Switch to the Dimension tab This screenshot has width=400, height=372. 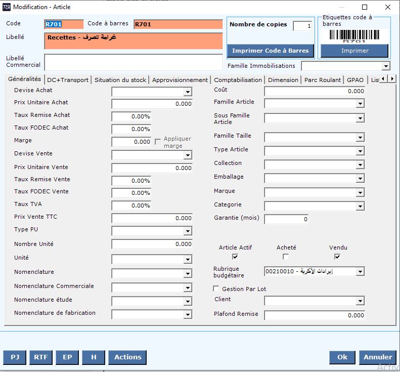(283, 80)
